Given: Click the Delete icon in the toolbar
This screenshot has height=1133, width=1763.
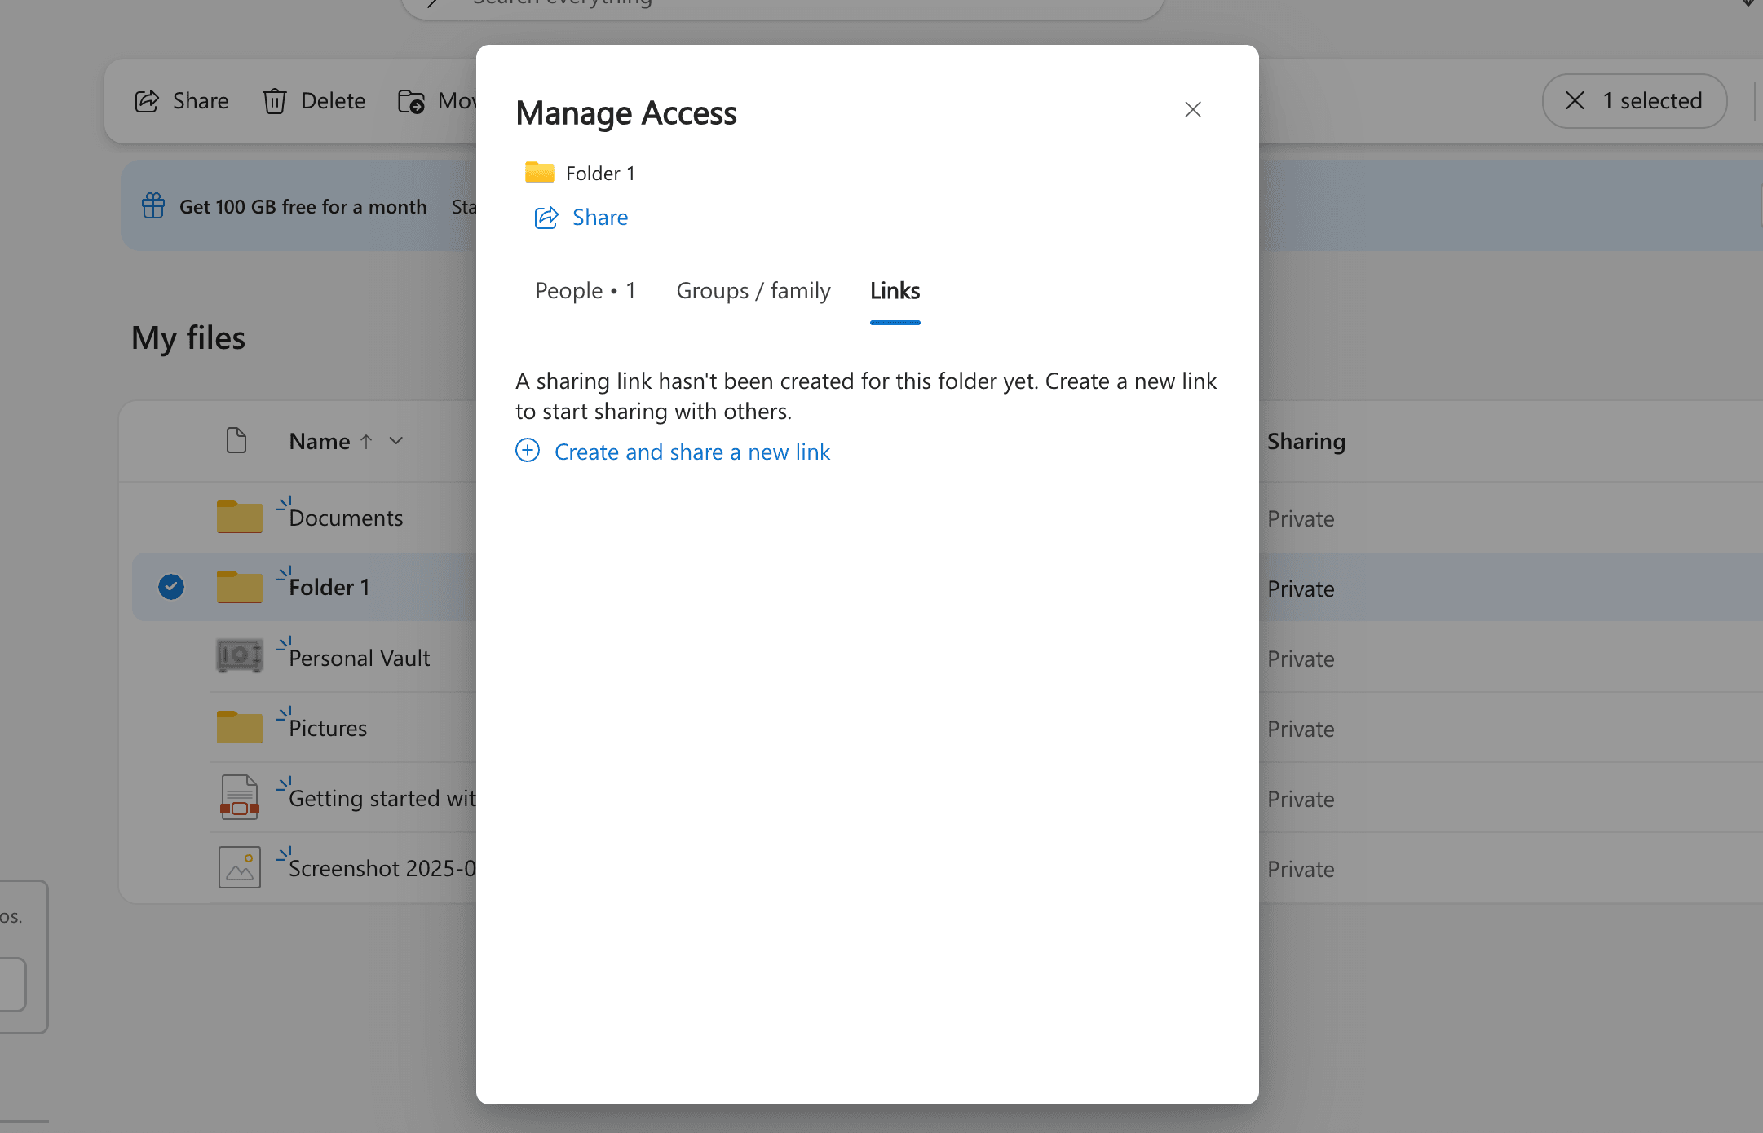Looking at the screenshot, I should point(276,100).
